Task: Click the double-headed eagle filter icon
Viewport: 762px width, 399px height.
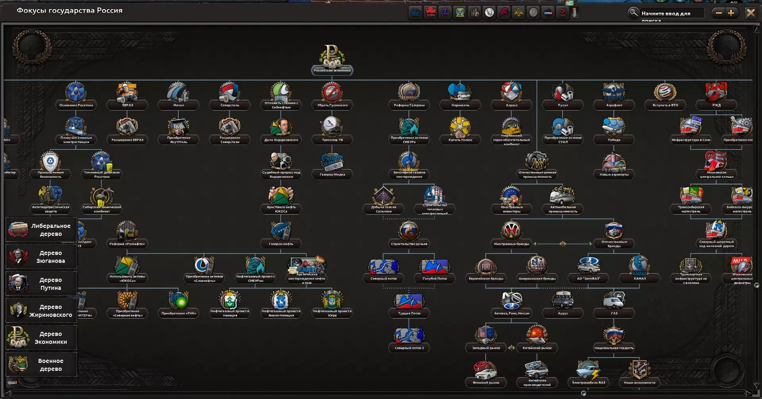Action: pos(519,13)
